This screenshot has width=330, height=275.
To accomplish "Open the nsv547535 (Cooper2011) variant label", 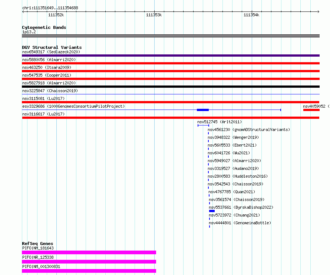I will 47,75.
